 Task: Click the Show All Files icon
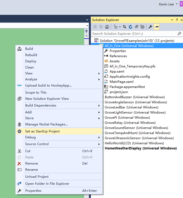pyautogui.click(x=142, y=27)
